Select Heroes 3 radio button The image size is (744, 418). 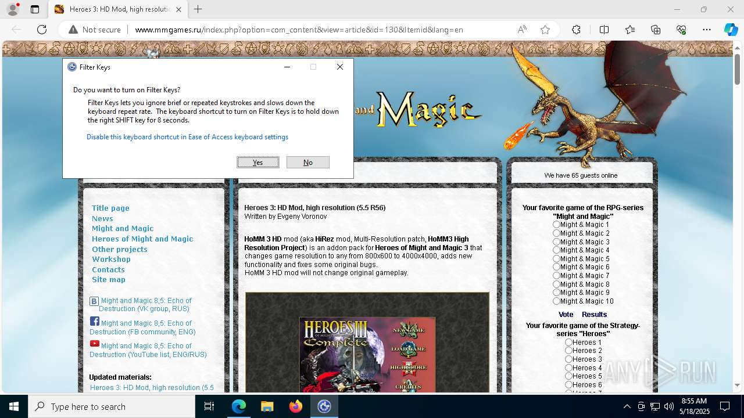coord(568,359)
